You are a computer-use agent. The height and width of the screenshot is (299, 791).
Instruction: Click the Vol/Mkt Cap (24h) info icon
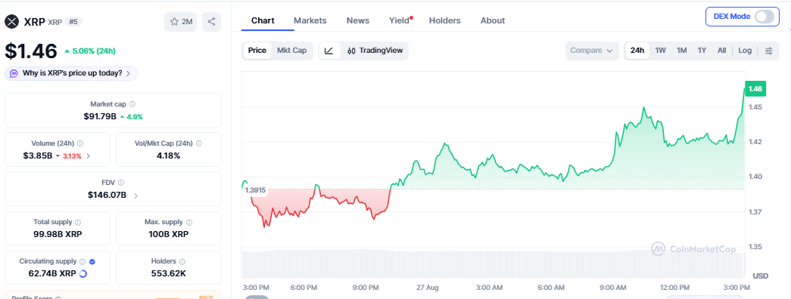pyautogui.click(x=199, y=143)
